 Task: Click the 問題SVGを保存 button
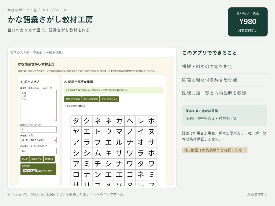(x=73, y=99)
